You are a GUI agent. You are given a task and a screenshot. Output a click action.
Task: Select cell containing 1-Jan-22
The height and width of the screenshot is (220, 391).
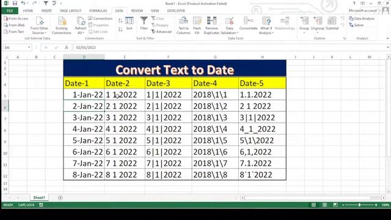84,95
